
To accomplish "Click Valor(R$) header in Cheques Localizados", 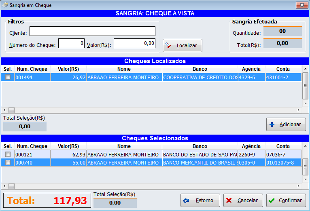I will [68, 69].
